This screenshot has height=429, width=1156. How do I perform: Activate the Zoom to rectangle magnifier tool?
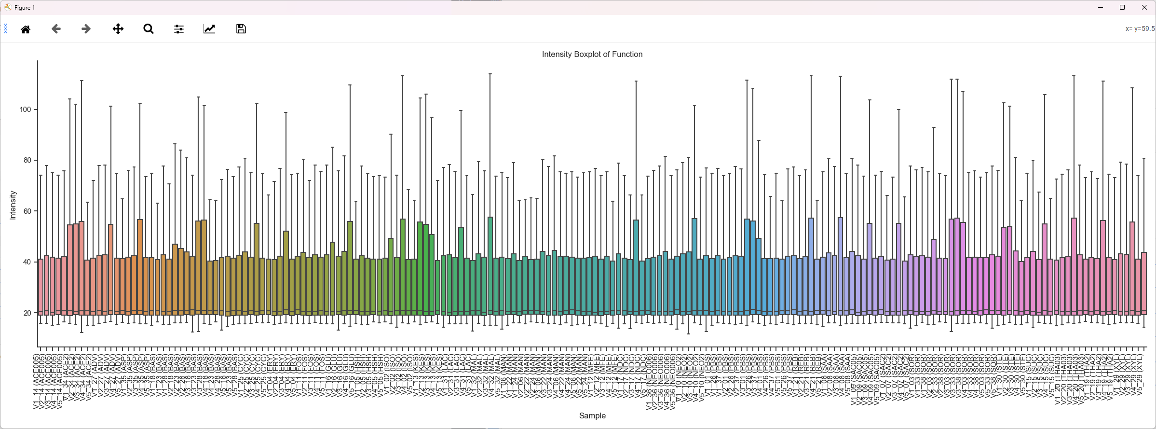[149, 29]
